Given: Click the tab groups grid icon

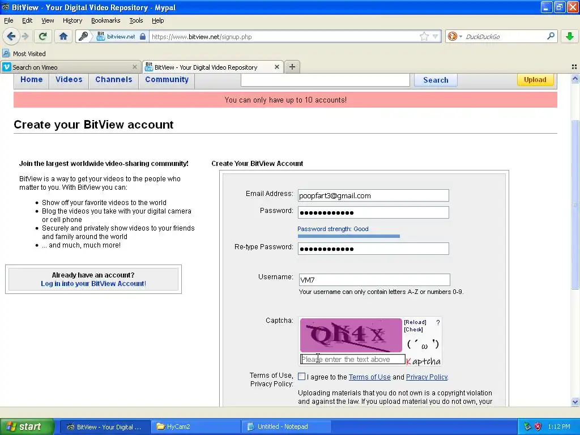Looking at the screenshot, I should (x=574, y=67).
